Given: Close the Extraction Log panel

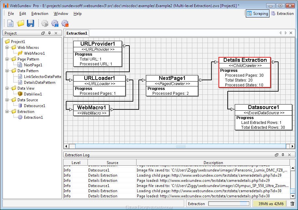Looking at the screenshot, I should click(290, 155).
